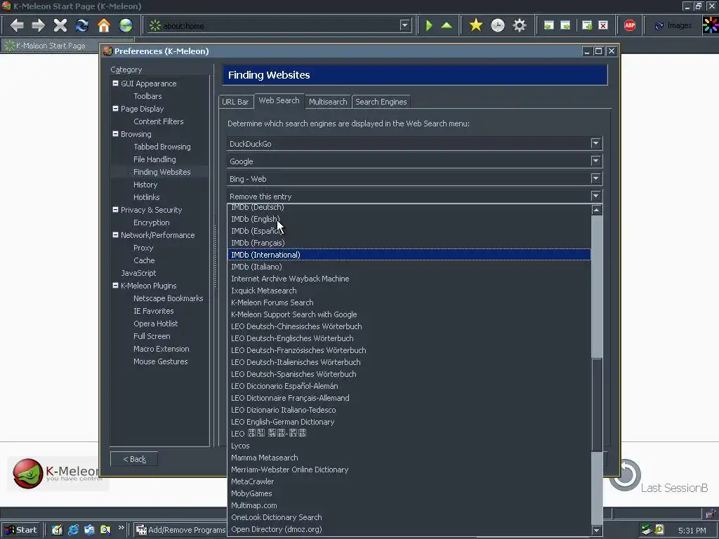Select the Web Search tab

coord(279,100)
